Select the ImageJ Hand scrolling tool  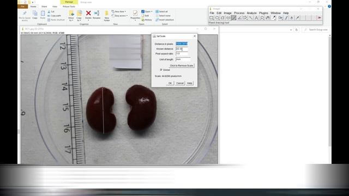click(268, 18)
